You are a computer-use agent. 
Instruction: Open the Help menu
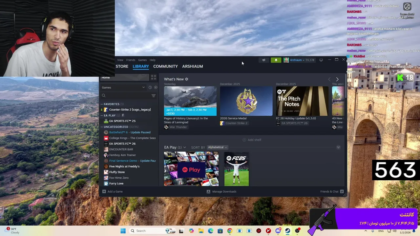tap(153, 60)
